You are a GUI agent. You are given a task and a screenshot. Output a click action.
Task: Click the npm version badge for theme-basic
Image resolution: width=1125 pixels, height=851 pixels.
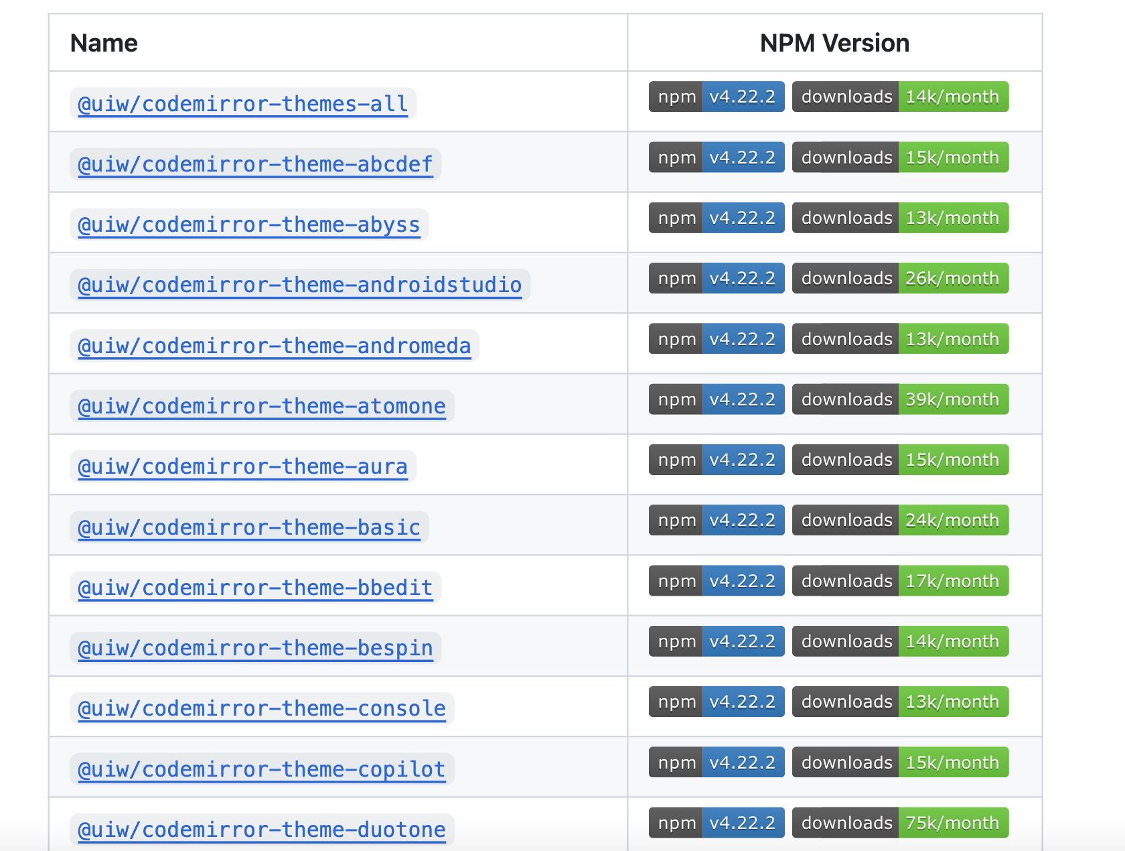point(716,520)
